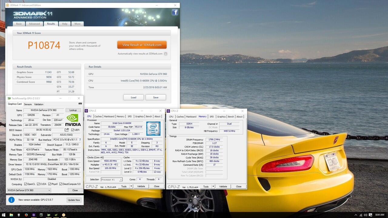This screenshot has height=218, width=388.
Task: Toggle the UEFI checkbox in GPU-Z
Action: pyautogui.click(x=72, y=130)
